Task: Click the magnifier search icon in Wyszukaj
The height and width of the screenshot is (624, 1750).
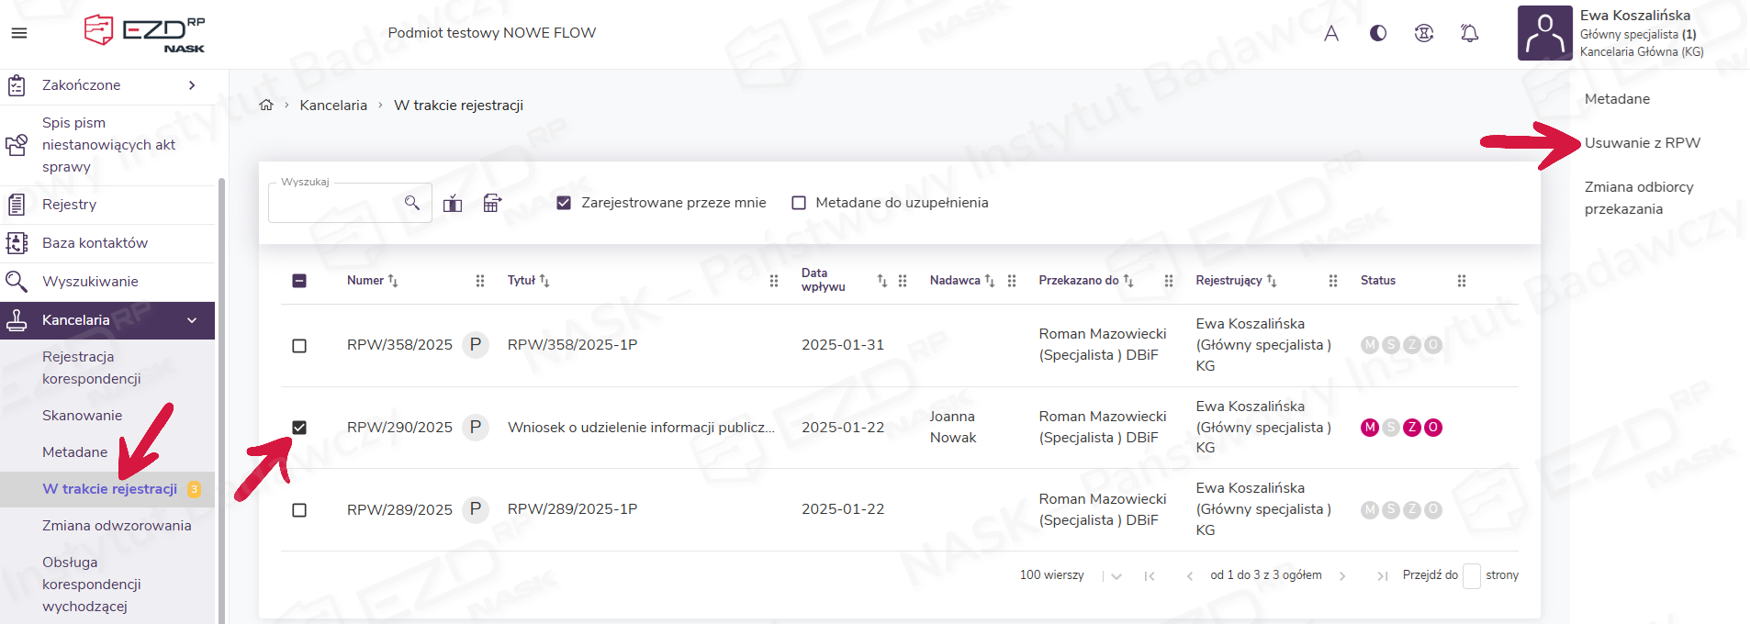Action: [411, 203]
